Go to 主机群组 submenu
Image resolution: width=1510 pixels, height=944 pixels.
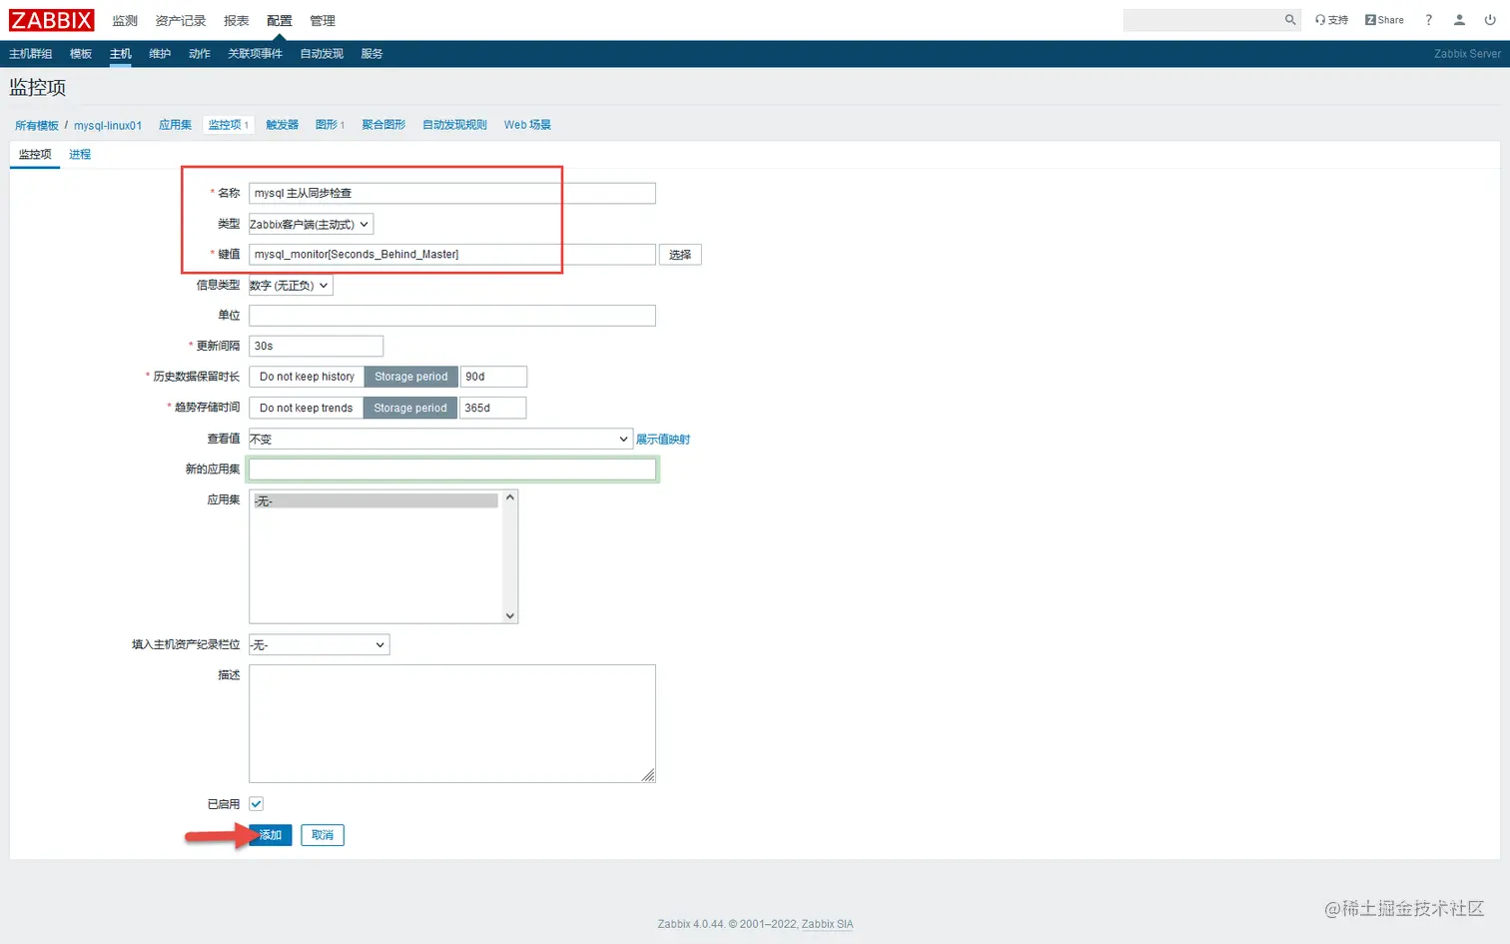31,54
